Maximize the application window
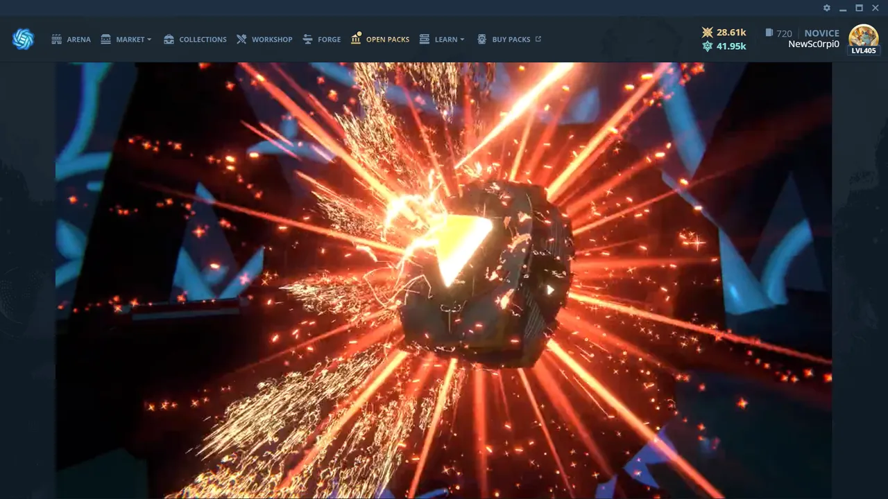 (859, 8)
